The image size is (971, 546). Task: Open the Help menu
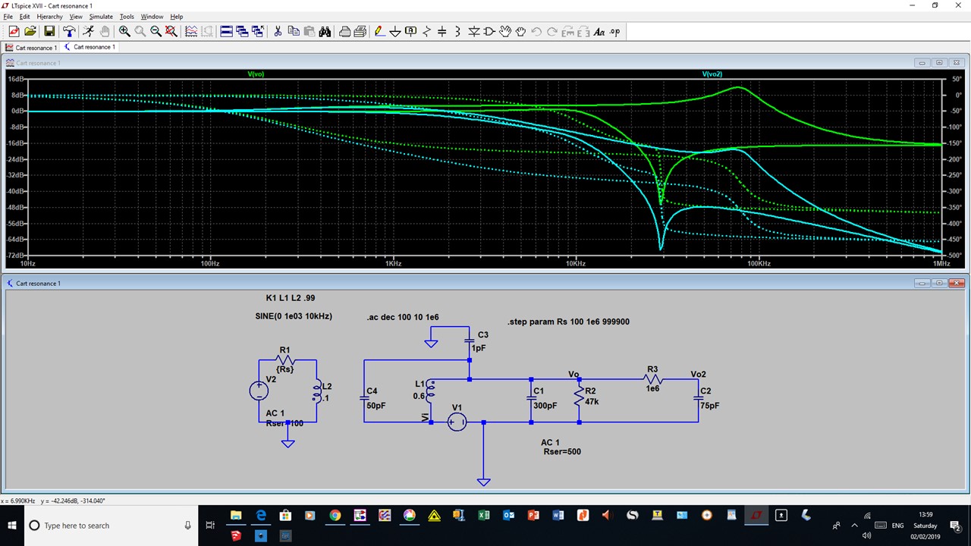[x=176, y=16]
